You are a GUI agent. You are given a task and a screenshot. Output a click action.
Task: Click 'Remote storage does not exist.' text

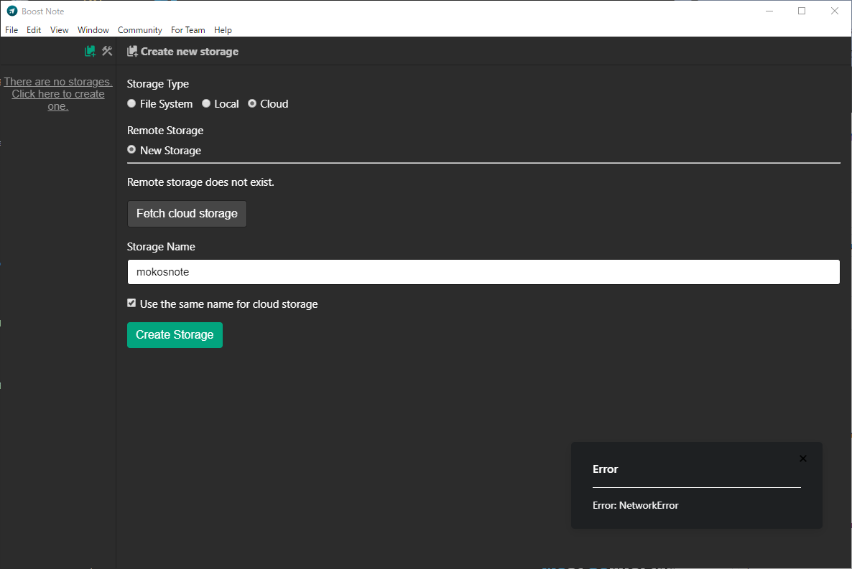coord(200,182)
